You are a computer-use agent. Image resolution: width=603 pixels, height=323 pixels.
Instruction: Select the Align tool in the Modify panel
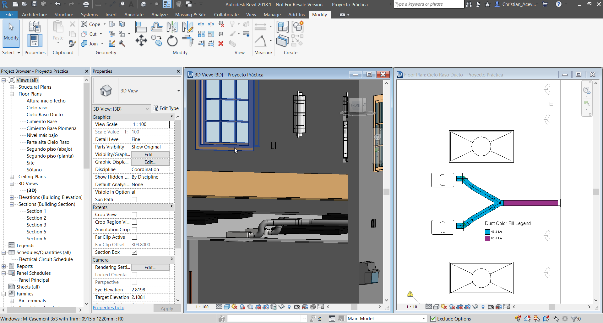click(x=141, y=27)
